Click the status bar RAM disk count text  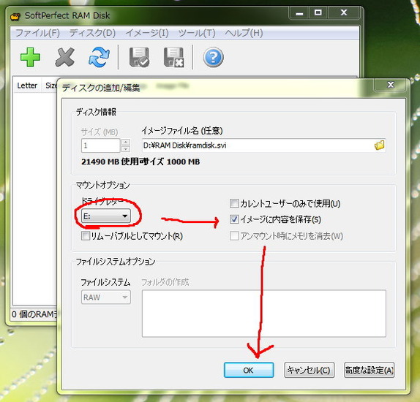(x=34, y=314)
